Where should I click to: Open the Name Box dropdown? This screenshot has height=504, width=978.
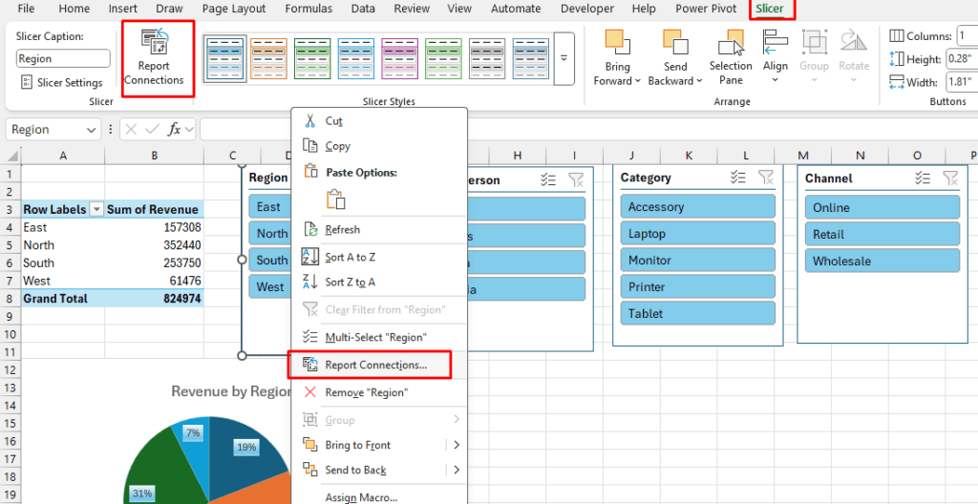click(92, 130)
